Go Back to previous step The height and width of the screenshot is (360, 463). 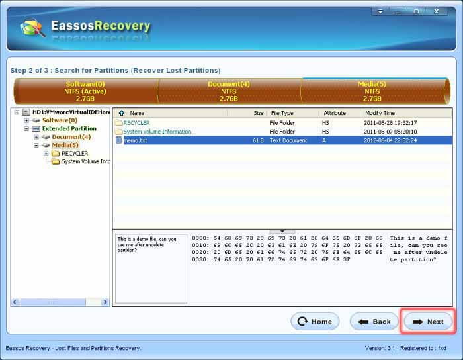(x=374, y=322)
